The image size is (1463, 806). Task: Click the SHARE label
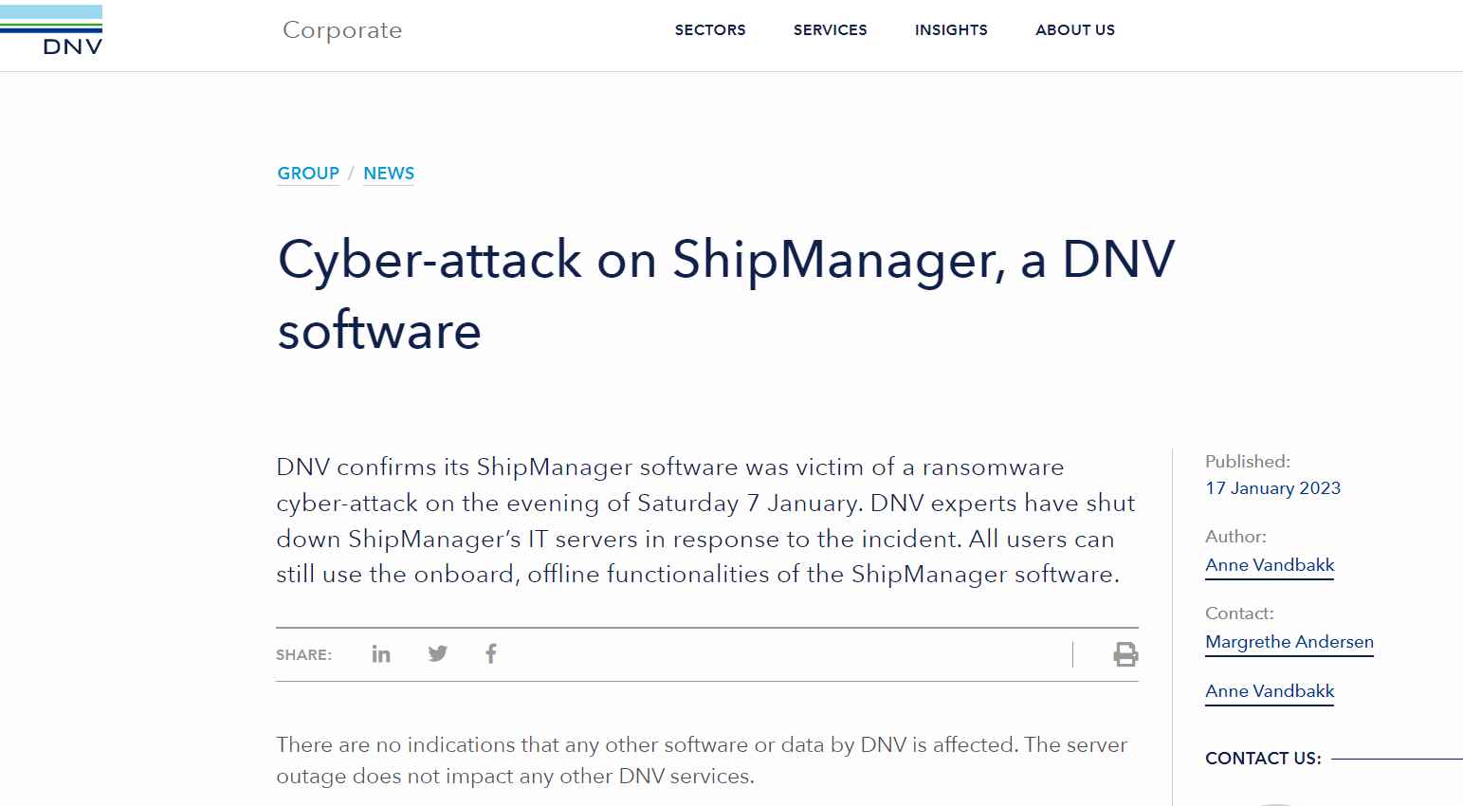point(303,655)
